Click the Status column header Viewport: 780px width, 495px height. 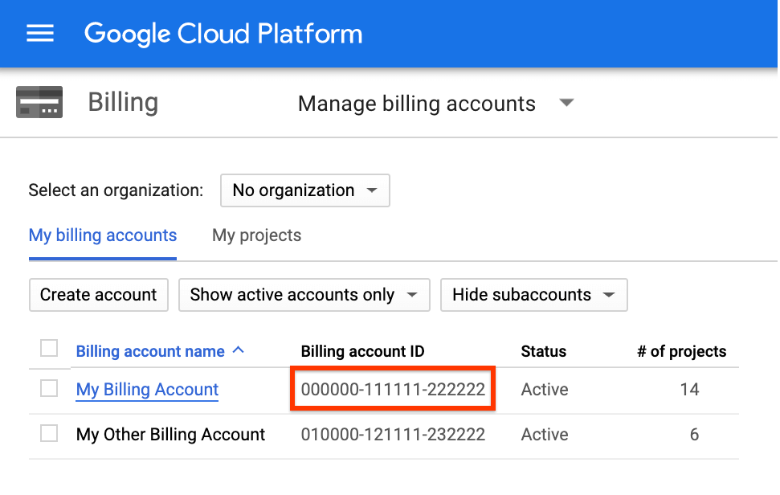coord(543,351)
